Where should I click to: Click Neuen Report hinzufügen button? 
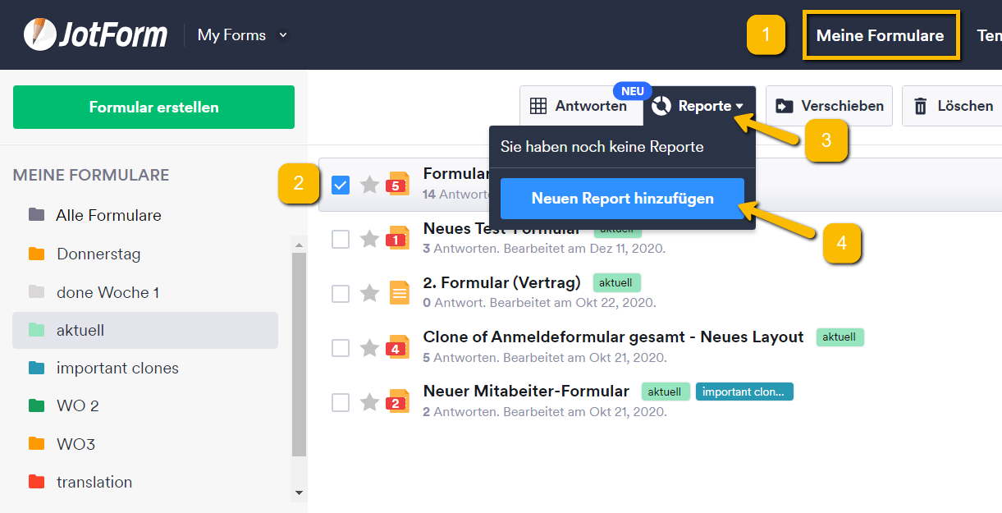622,199
